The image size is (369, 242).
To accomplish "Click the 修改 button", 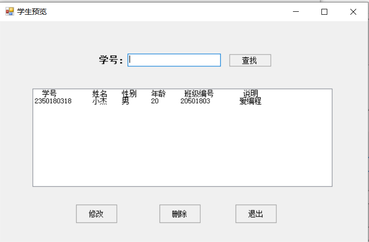I will coord(97,214).
